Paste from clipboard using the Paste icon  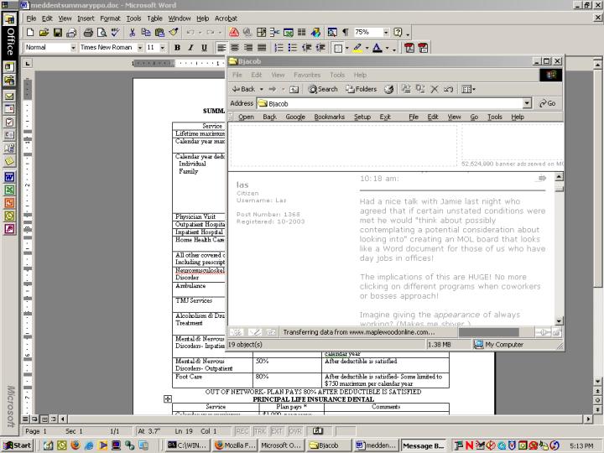click(159, 33)
